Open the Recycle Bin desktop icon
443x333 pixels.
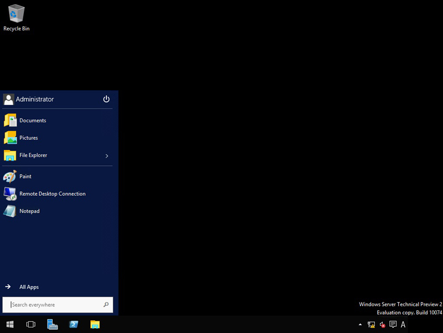click(x=17, y=18)
